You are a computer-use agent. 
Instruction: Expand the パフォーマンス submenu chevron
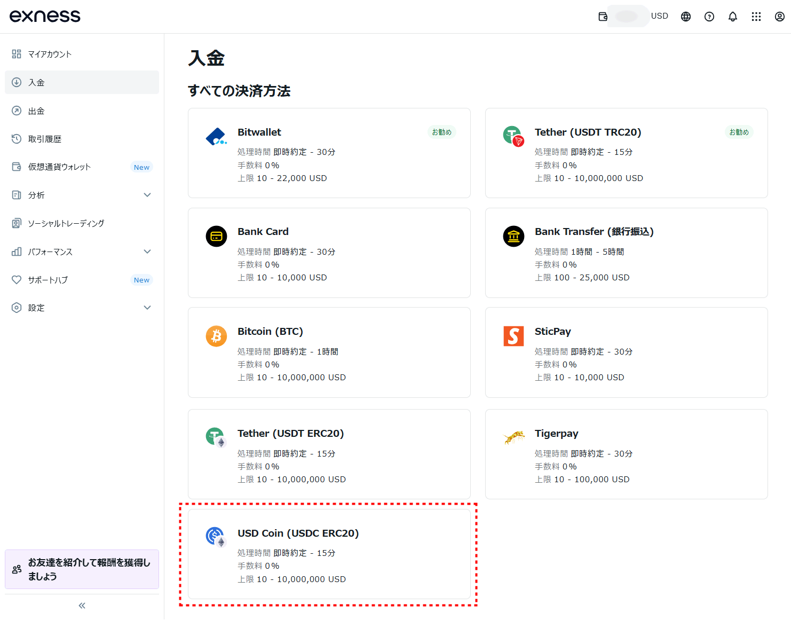click(x=147, y=252)
